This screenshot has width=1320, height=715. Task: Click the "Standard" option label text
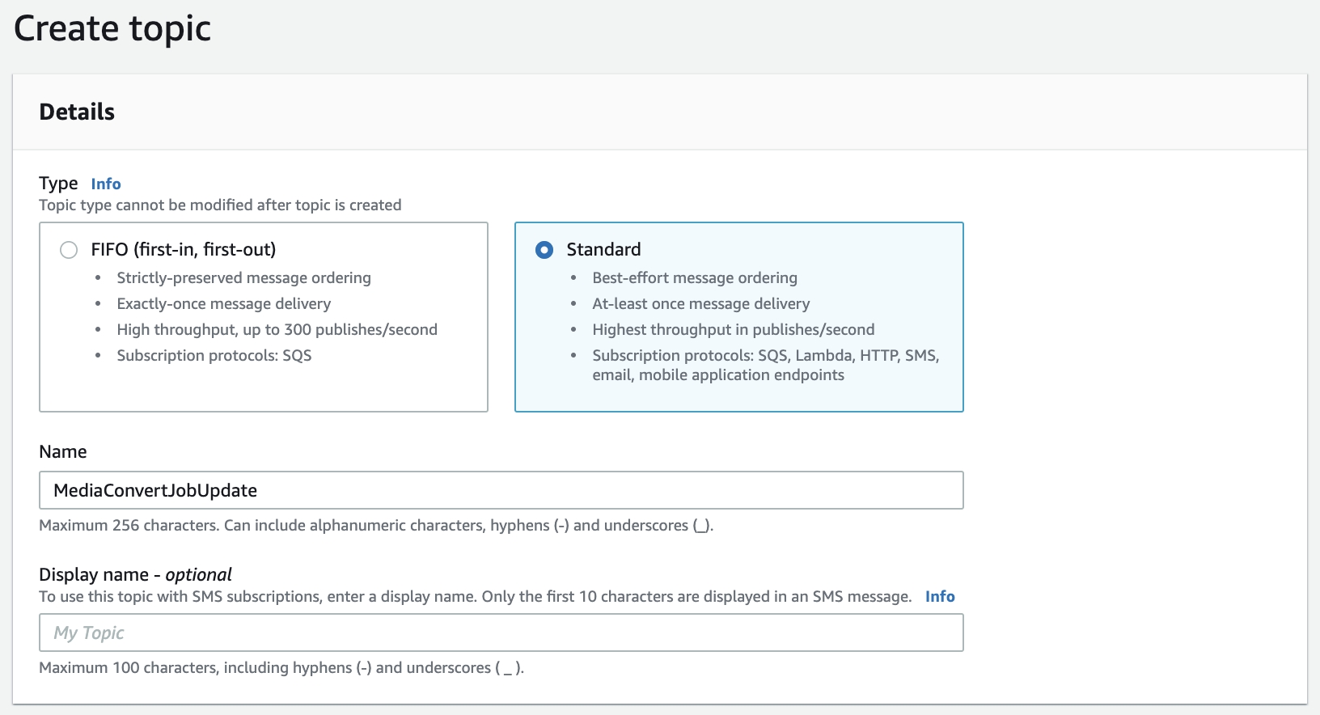pos(603,250)
